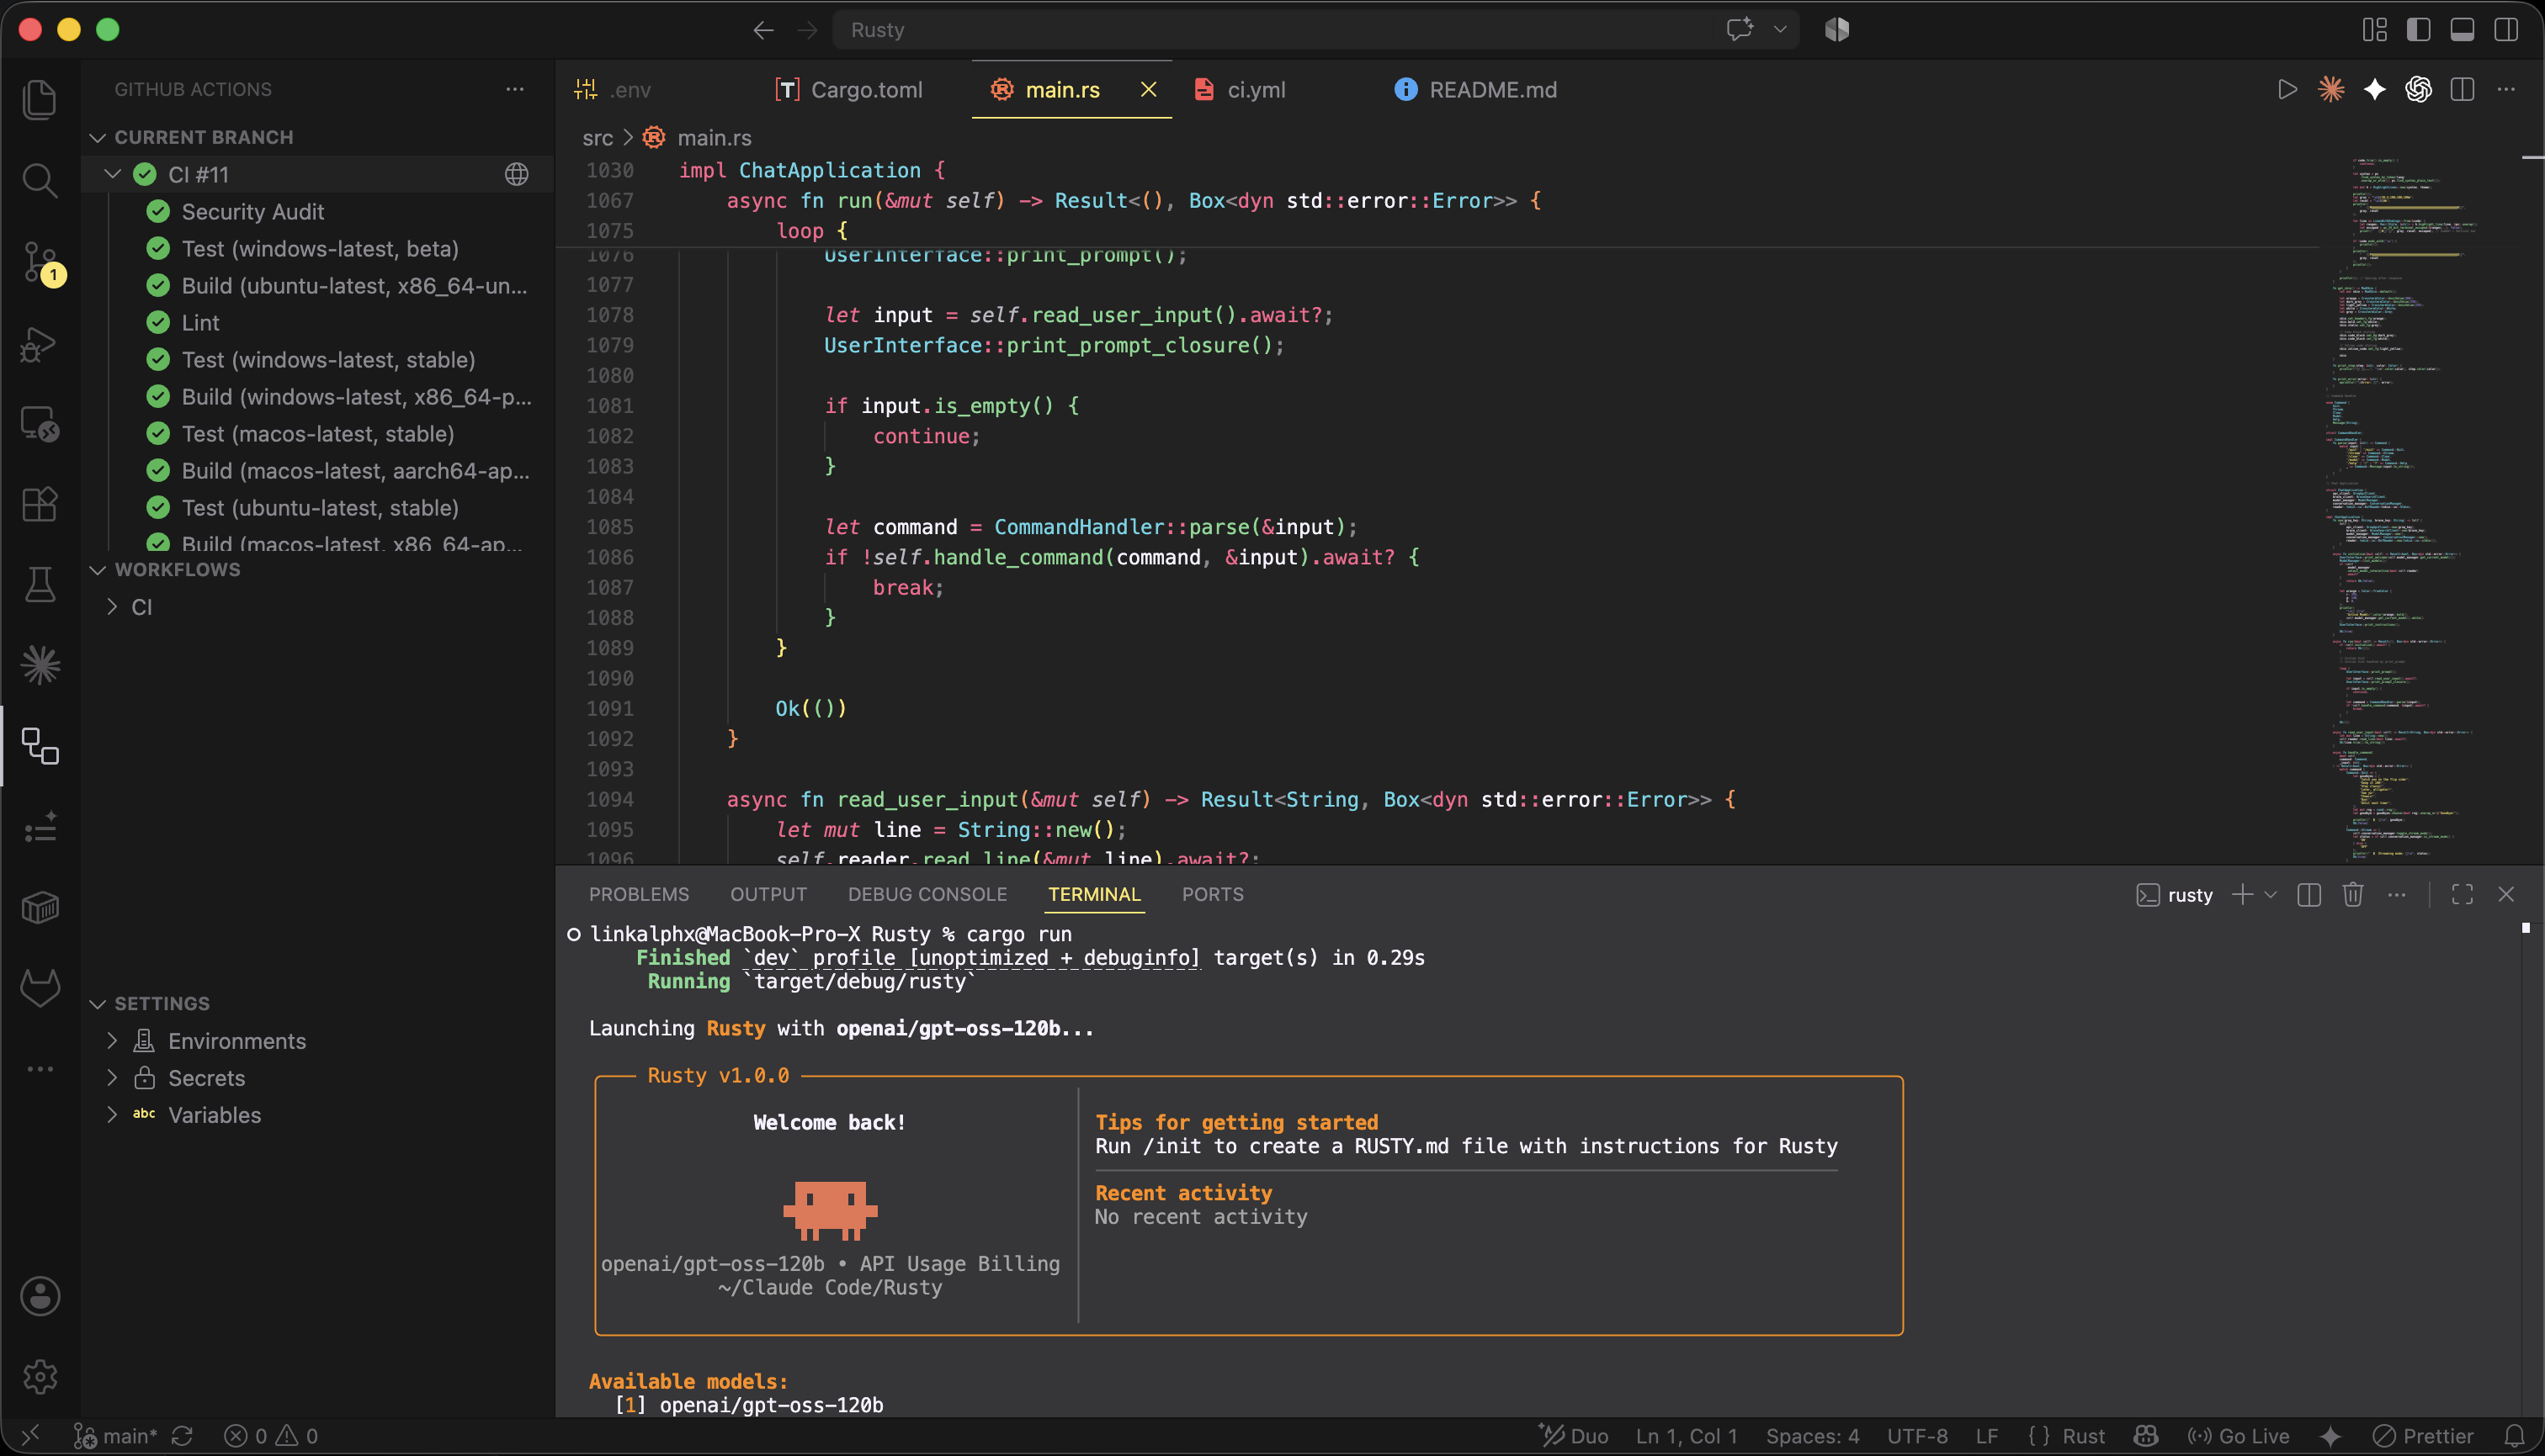
Task: Select the Lint job
Action: 200,322
